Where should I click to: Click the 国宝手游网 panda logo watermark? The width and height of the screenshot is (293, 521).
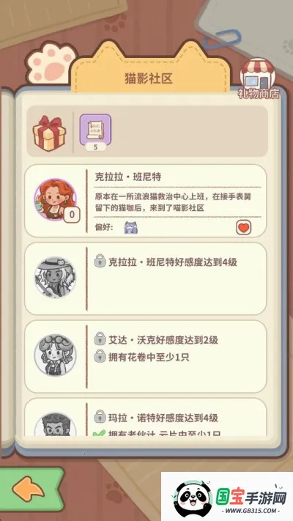coord(227,497)
